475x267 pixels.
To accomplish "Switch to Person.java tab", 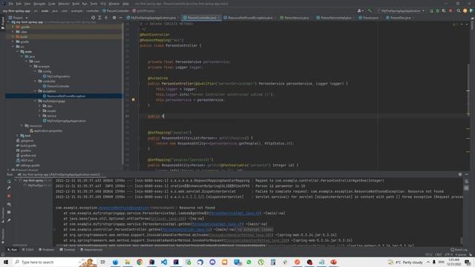I will pos(370,18).
